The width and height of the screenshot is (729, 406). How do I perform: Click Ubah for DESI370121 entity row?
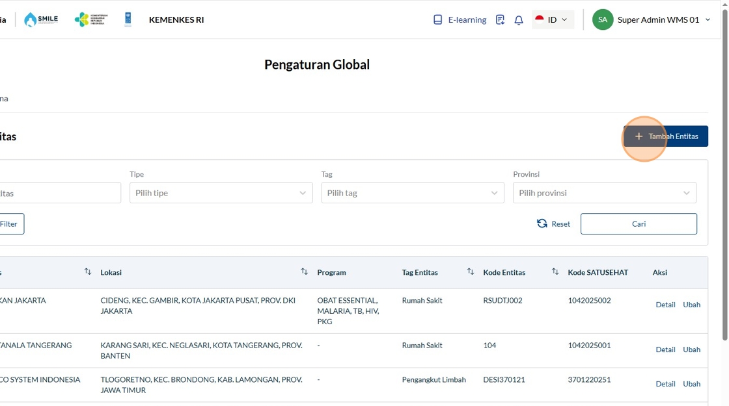coord(691,384)
